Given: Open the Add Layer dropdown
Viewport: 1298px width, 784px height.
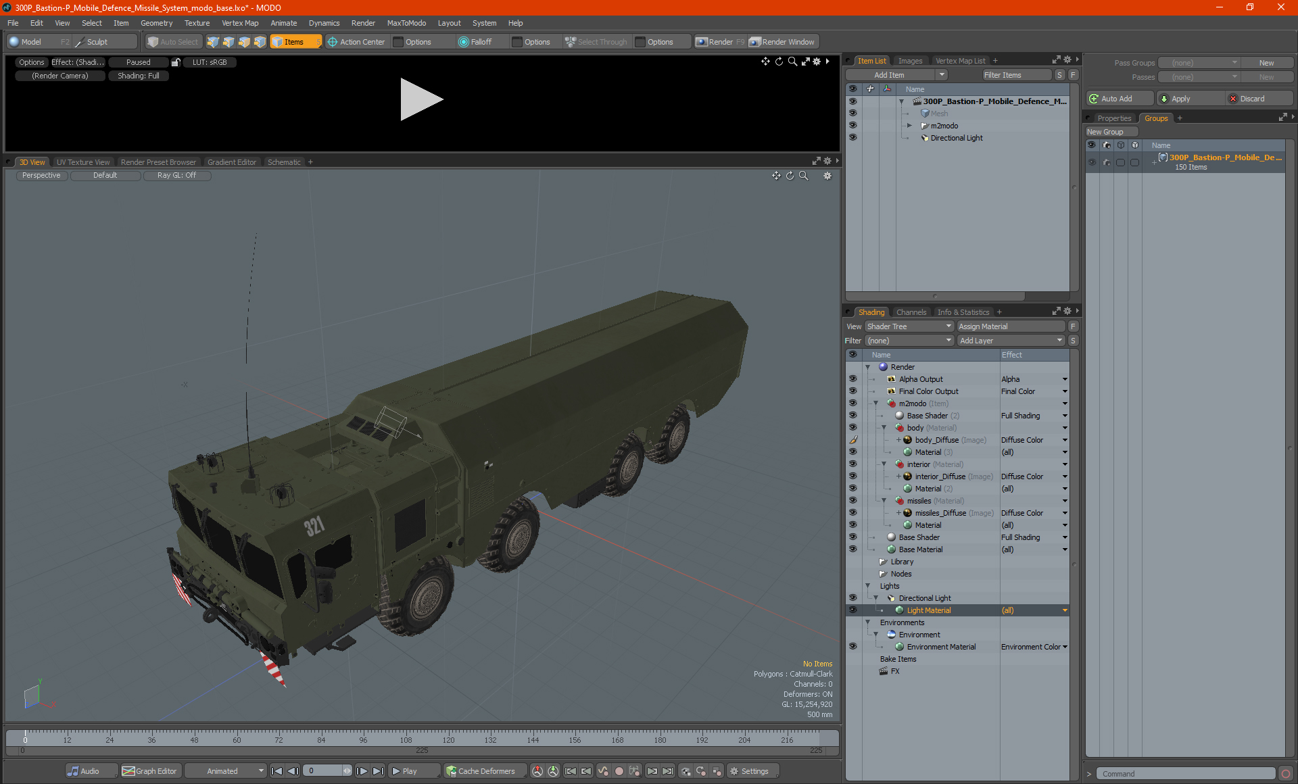Looking at the screenshot, I should coord(1011,341).
